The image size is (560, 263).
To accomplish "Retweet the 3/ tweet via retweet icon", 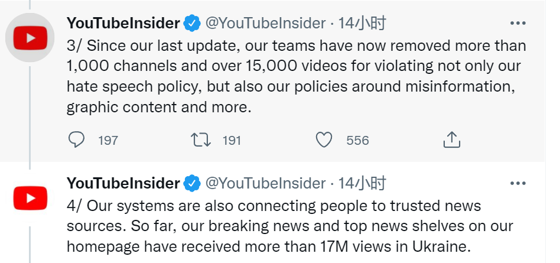I will click(x=201, y=139).
